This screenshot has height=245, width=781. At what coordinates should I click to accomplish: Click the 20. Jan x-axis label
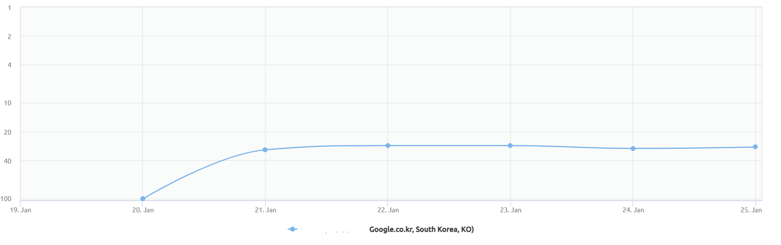coord(143,210)
